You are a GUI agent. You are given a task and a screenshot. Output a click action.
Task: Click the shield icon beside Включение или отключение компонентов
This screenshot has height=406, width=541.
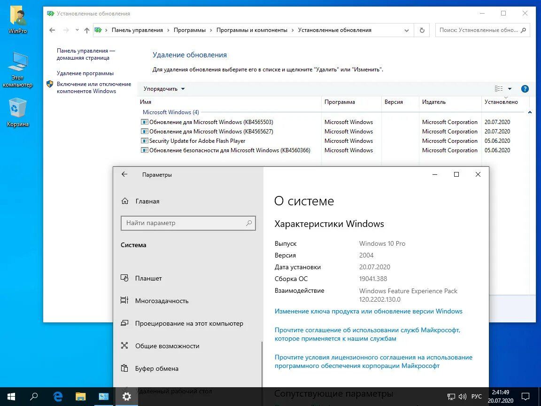coord(50,84)
